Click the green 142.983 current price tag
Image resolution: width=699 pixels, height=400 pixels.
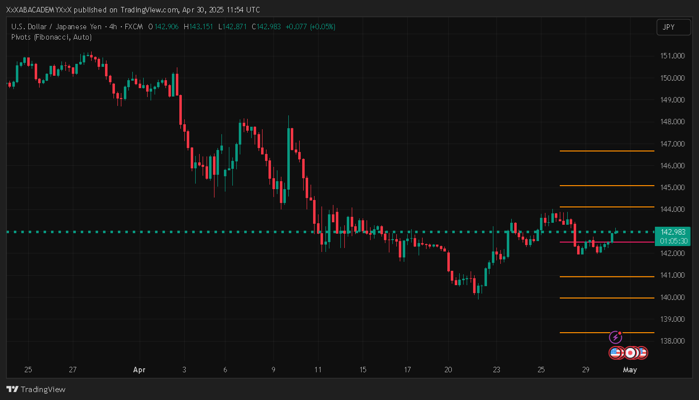(673, 232)
